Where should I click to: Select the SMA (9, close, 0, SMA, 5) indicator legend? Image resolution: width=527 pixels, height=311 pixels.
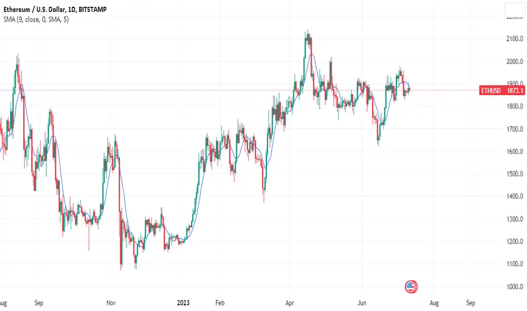click(x=36, y=19)
